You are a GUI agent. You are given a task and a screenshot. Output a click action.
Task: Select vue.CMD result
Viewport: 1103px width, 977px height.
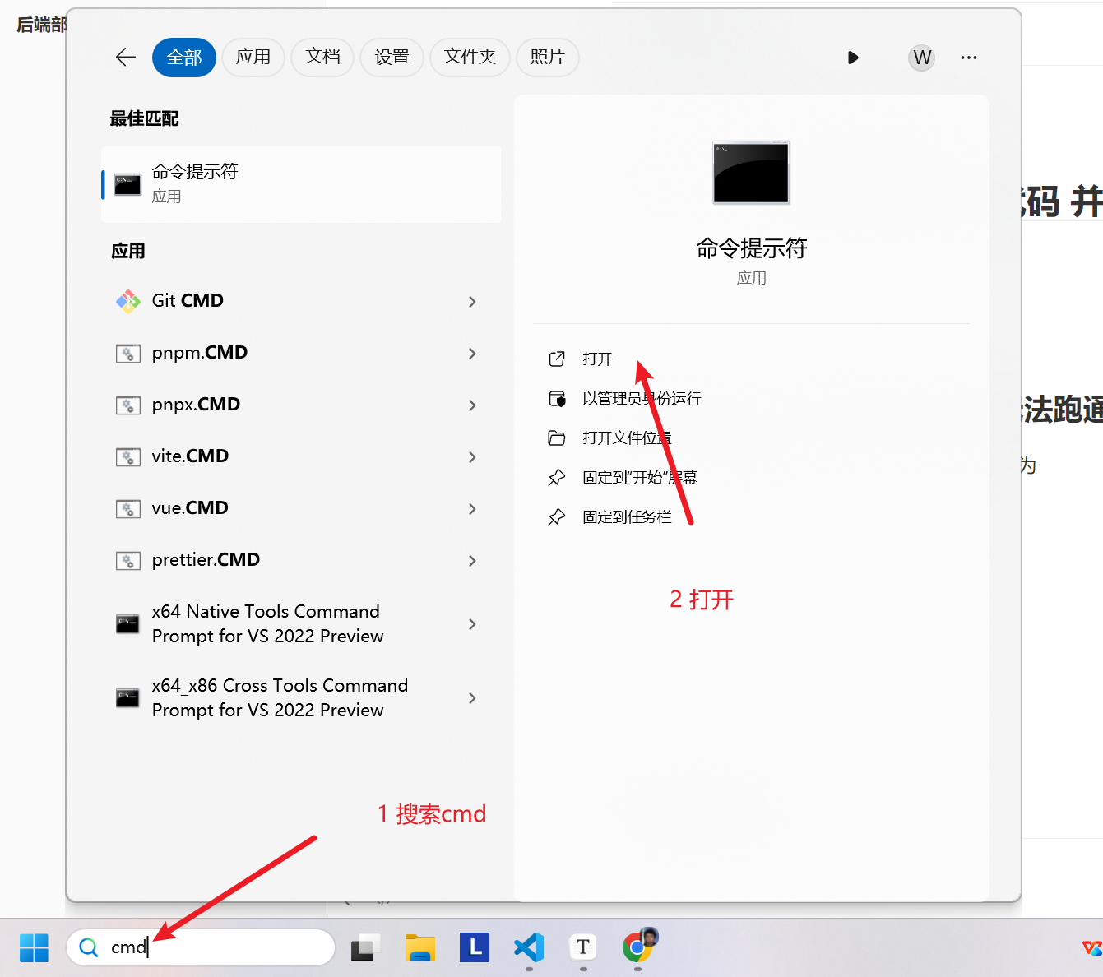click(301, 508)
